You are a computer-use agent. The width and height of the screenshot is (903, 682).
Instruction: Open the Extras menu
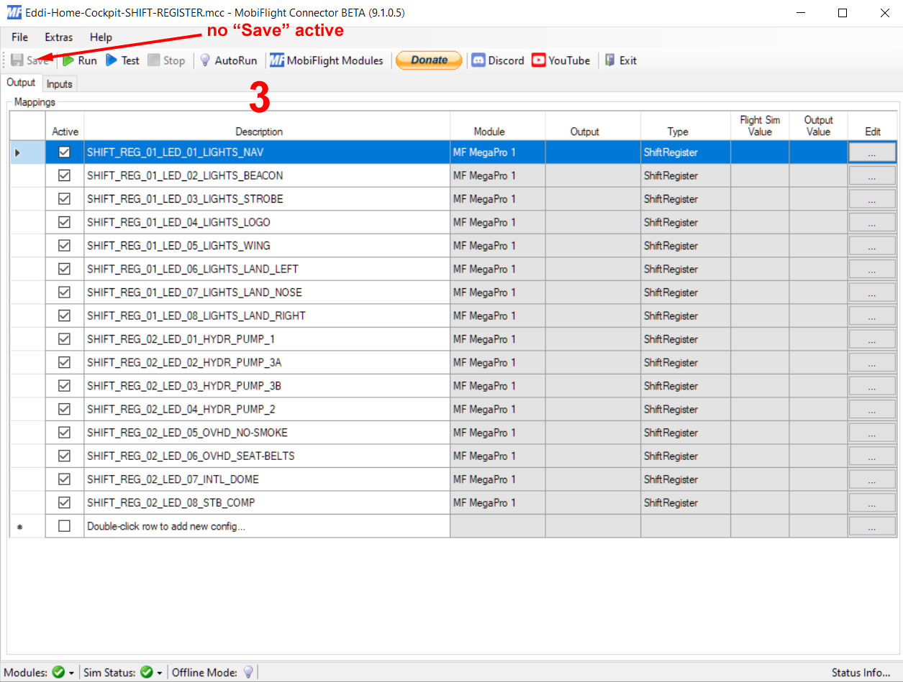(58, 37)
